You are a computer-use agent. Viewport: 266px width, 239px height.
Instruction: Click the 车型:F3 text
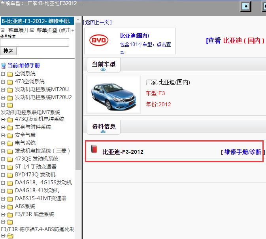tap(155, 93)
